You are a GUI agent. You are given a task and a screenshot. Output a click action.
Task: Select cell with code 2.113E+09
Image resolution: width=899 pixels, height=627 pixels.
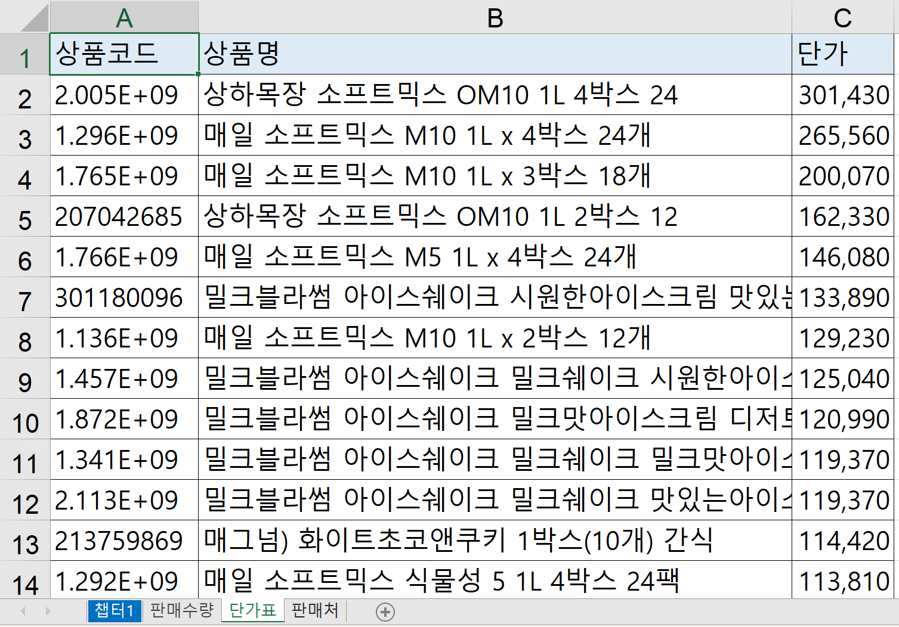(x=124, y=500)
